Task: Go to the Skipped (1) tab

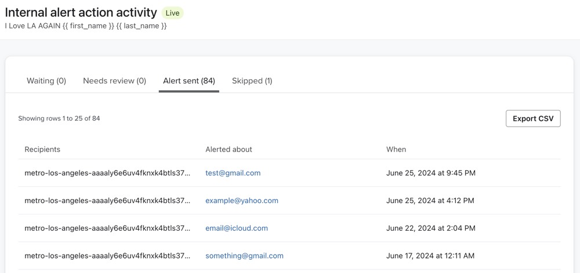Action: pyautogui.click(x=252, y=81)
